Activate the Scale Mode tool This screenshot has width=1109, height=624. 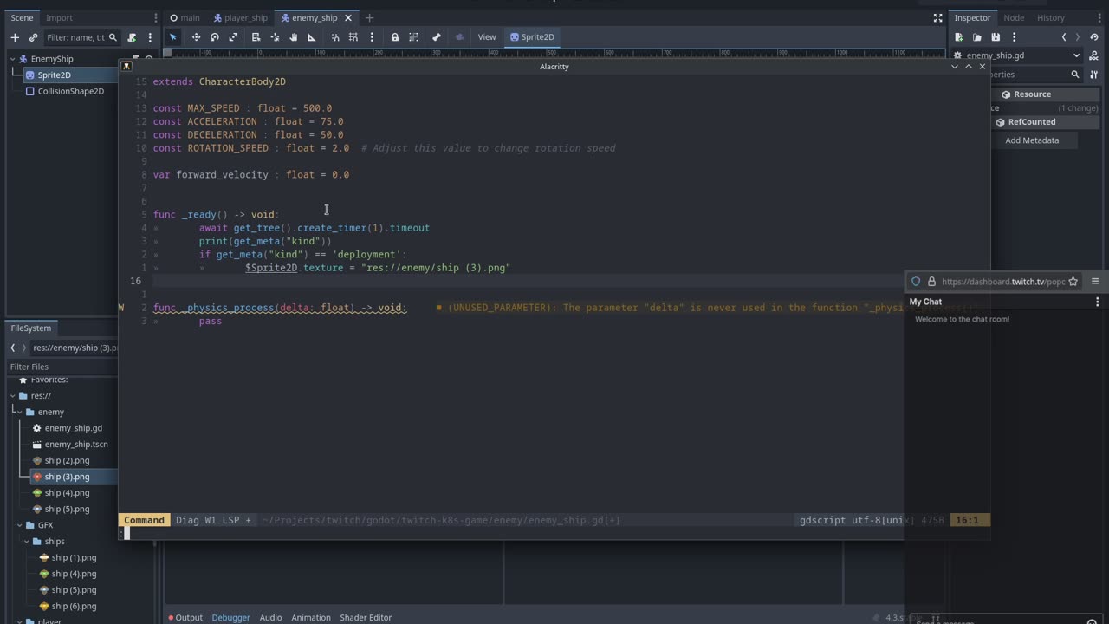(233, 37)
